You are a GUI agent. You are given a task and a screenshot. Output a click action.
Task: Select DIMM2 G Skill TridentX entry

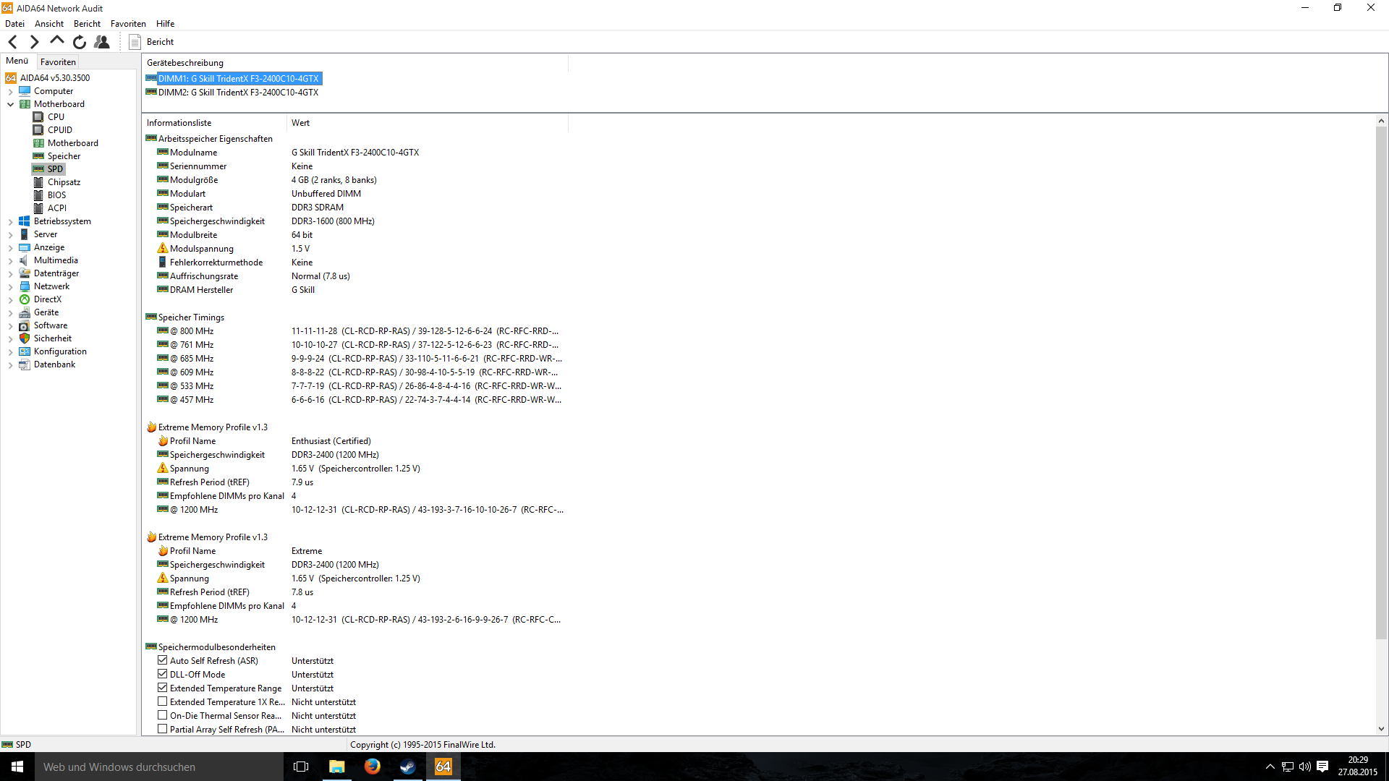[238, 93]
